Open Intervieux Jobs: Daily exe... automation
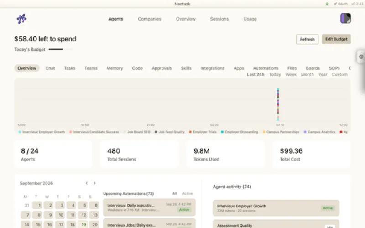 point(149,223)
